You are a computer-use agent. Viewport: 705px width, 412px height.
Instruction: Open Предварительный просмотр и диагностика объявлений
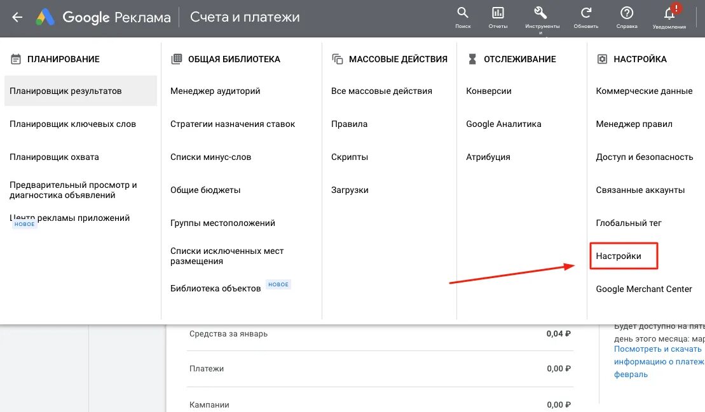73,190
